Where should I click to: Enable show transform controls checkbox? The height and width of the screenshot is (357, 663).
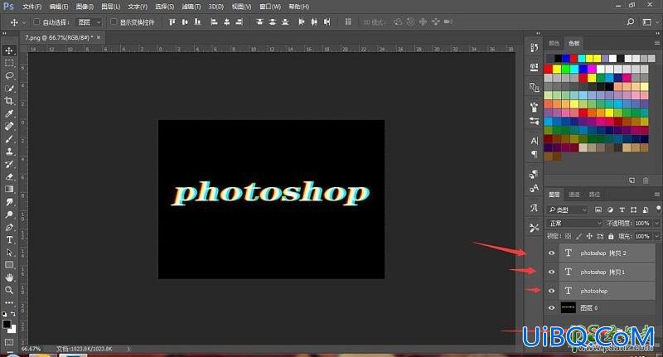114,22
